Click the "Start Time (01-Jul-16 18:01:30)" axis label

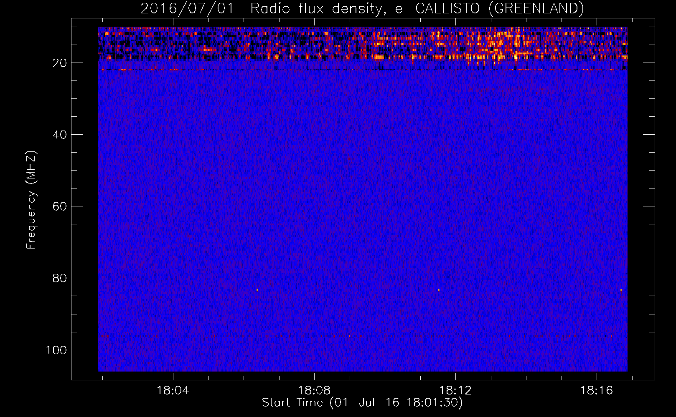pyautogui.click(x=362, y=403)
